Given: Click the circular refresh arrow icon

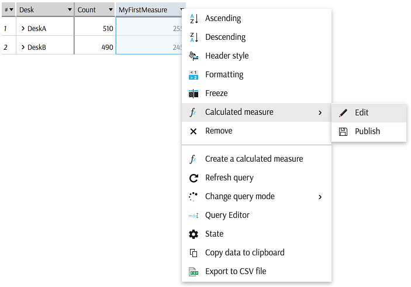Looking at the screenshot, I should click(194, 178).
